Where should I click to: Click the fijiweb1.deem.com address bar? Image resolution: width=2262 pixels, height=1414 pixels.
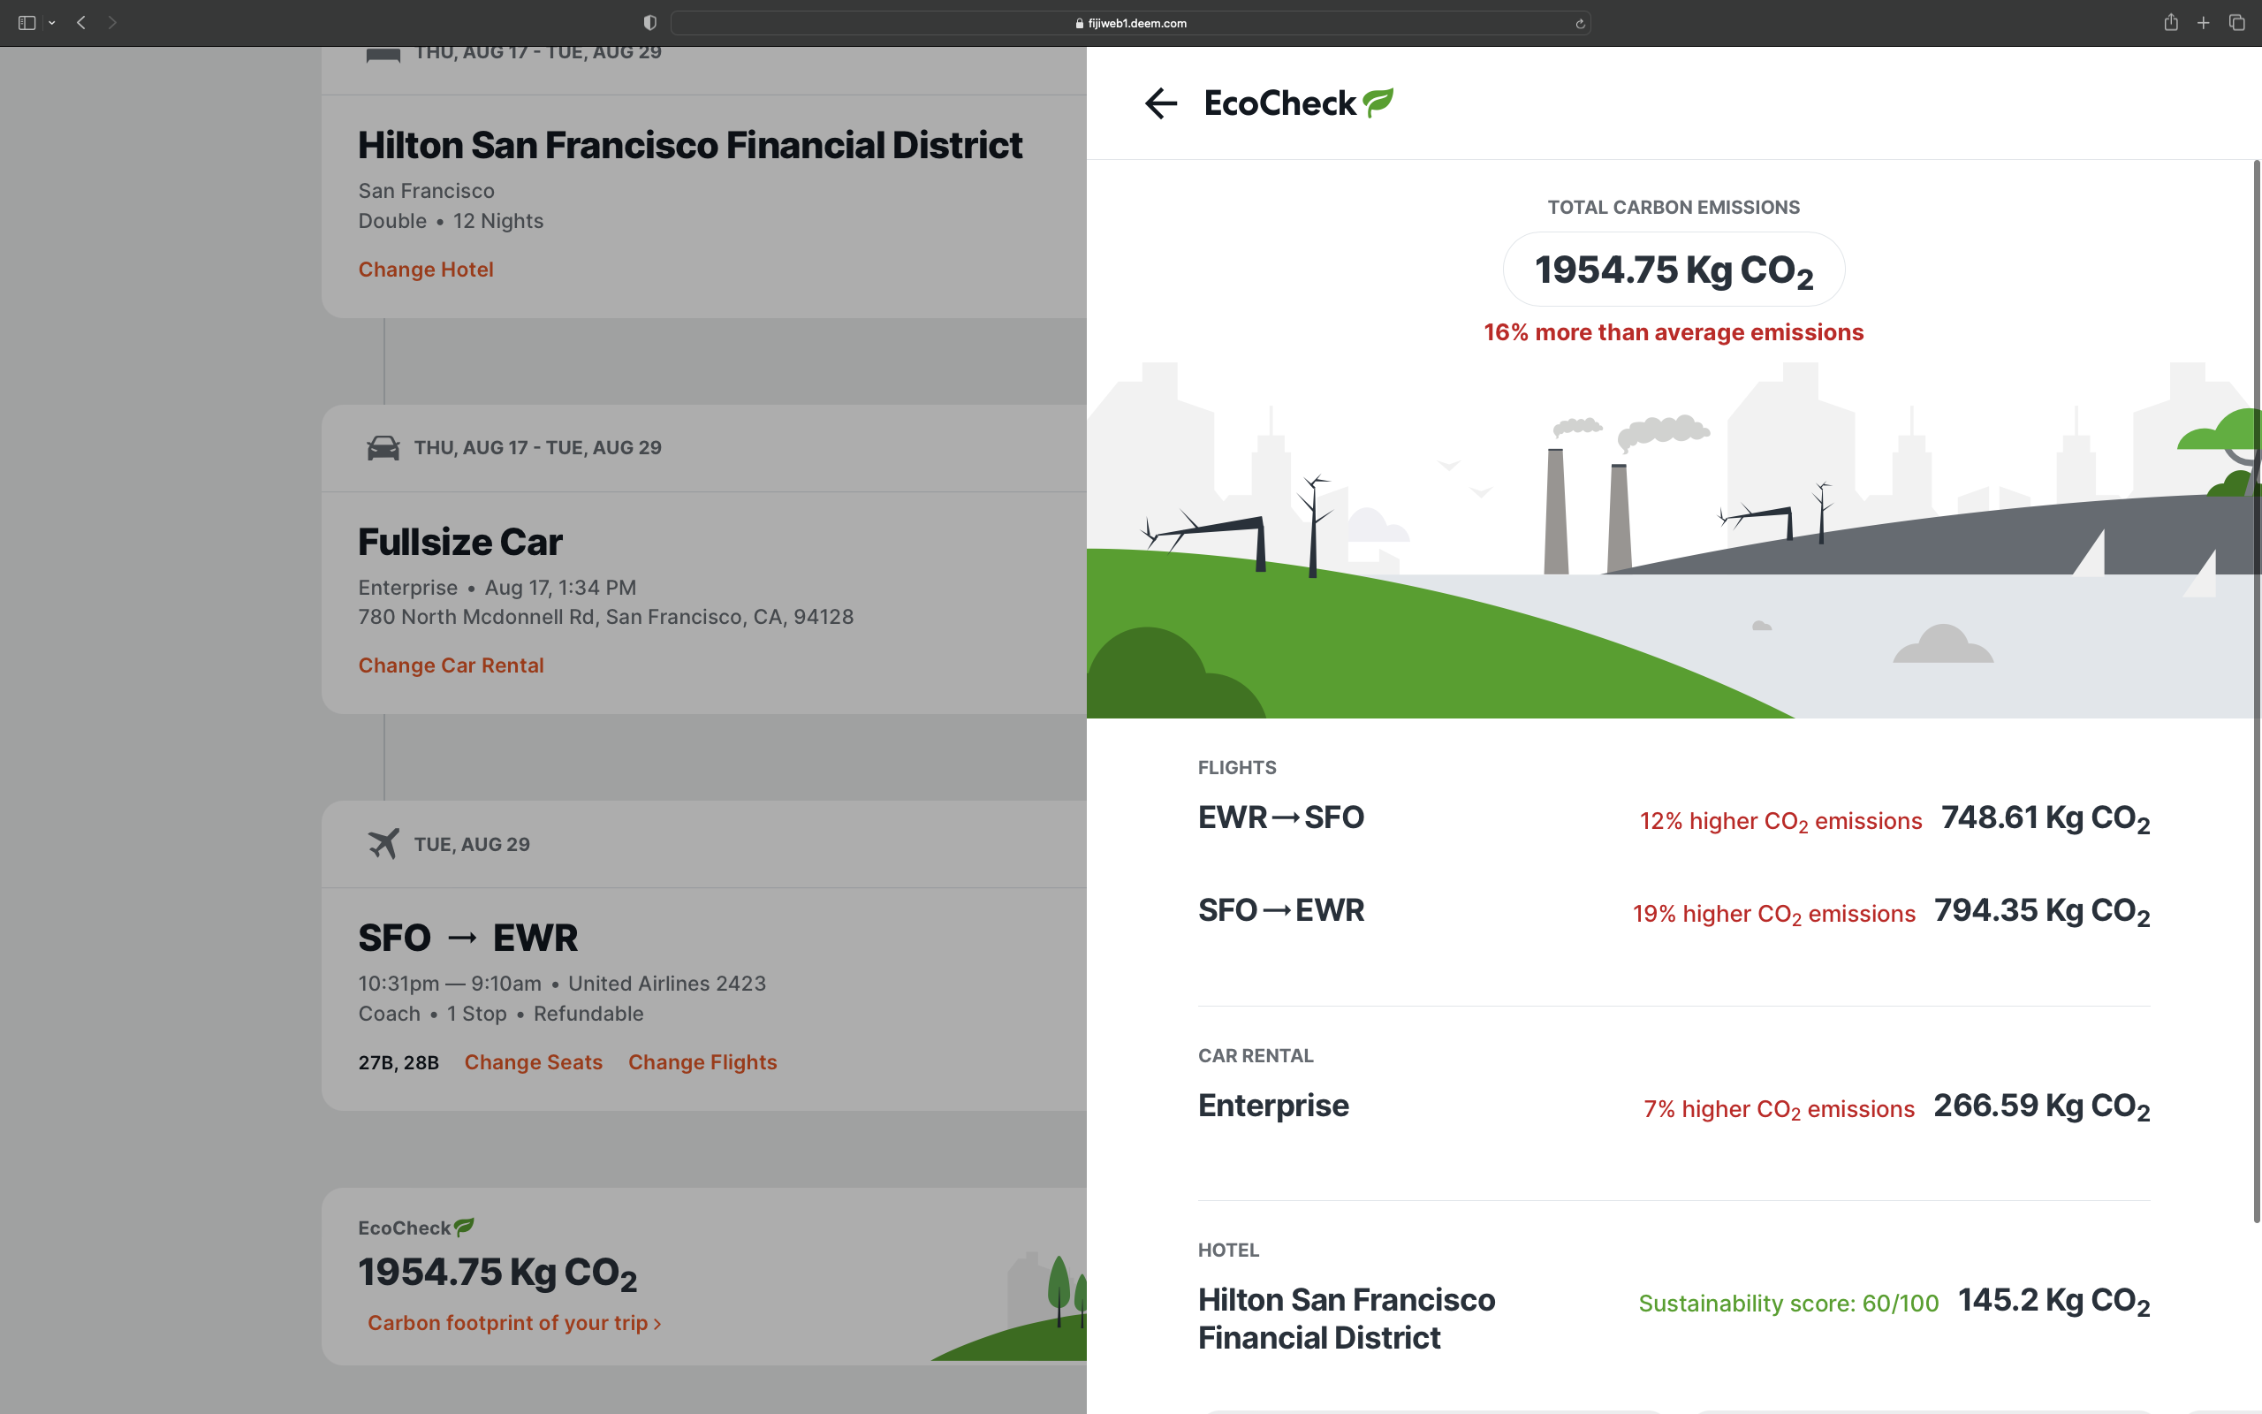(1130, 23)
